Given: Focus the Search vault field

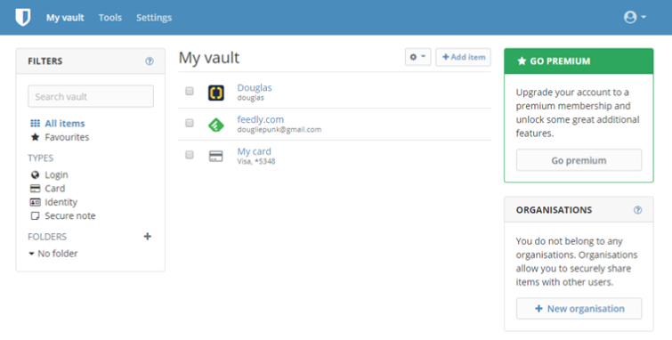Looking at the screenshot, I should click(91, 96).
